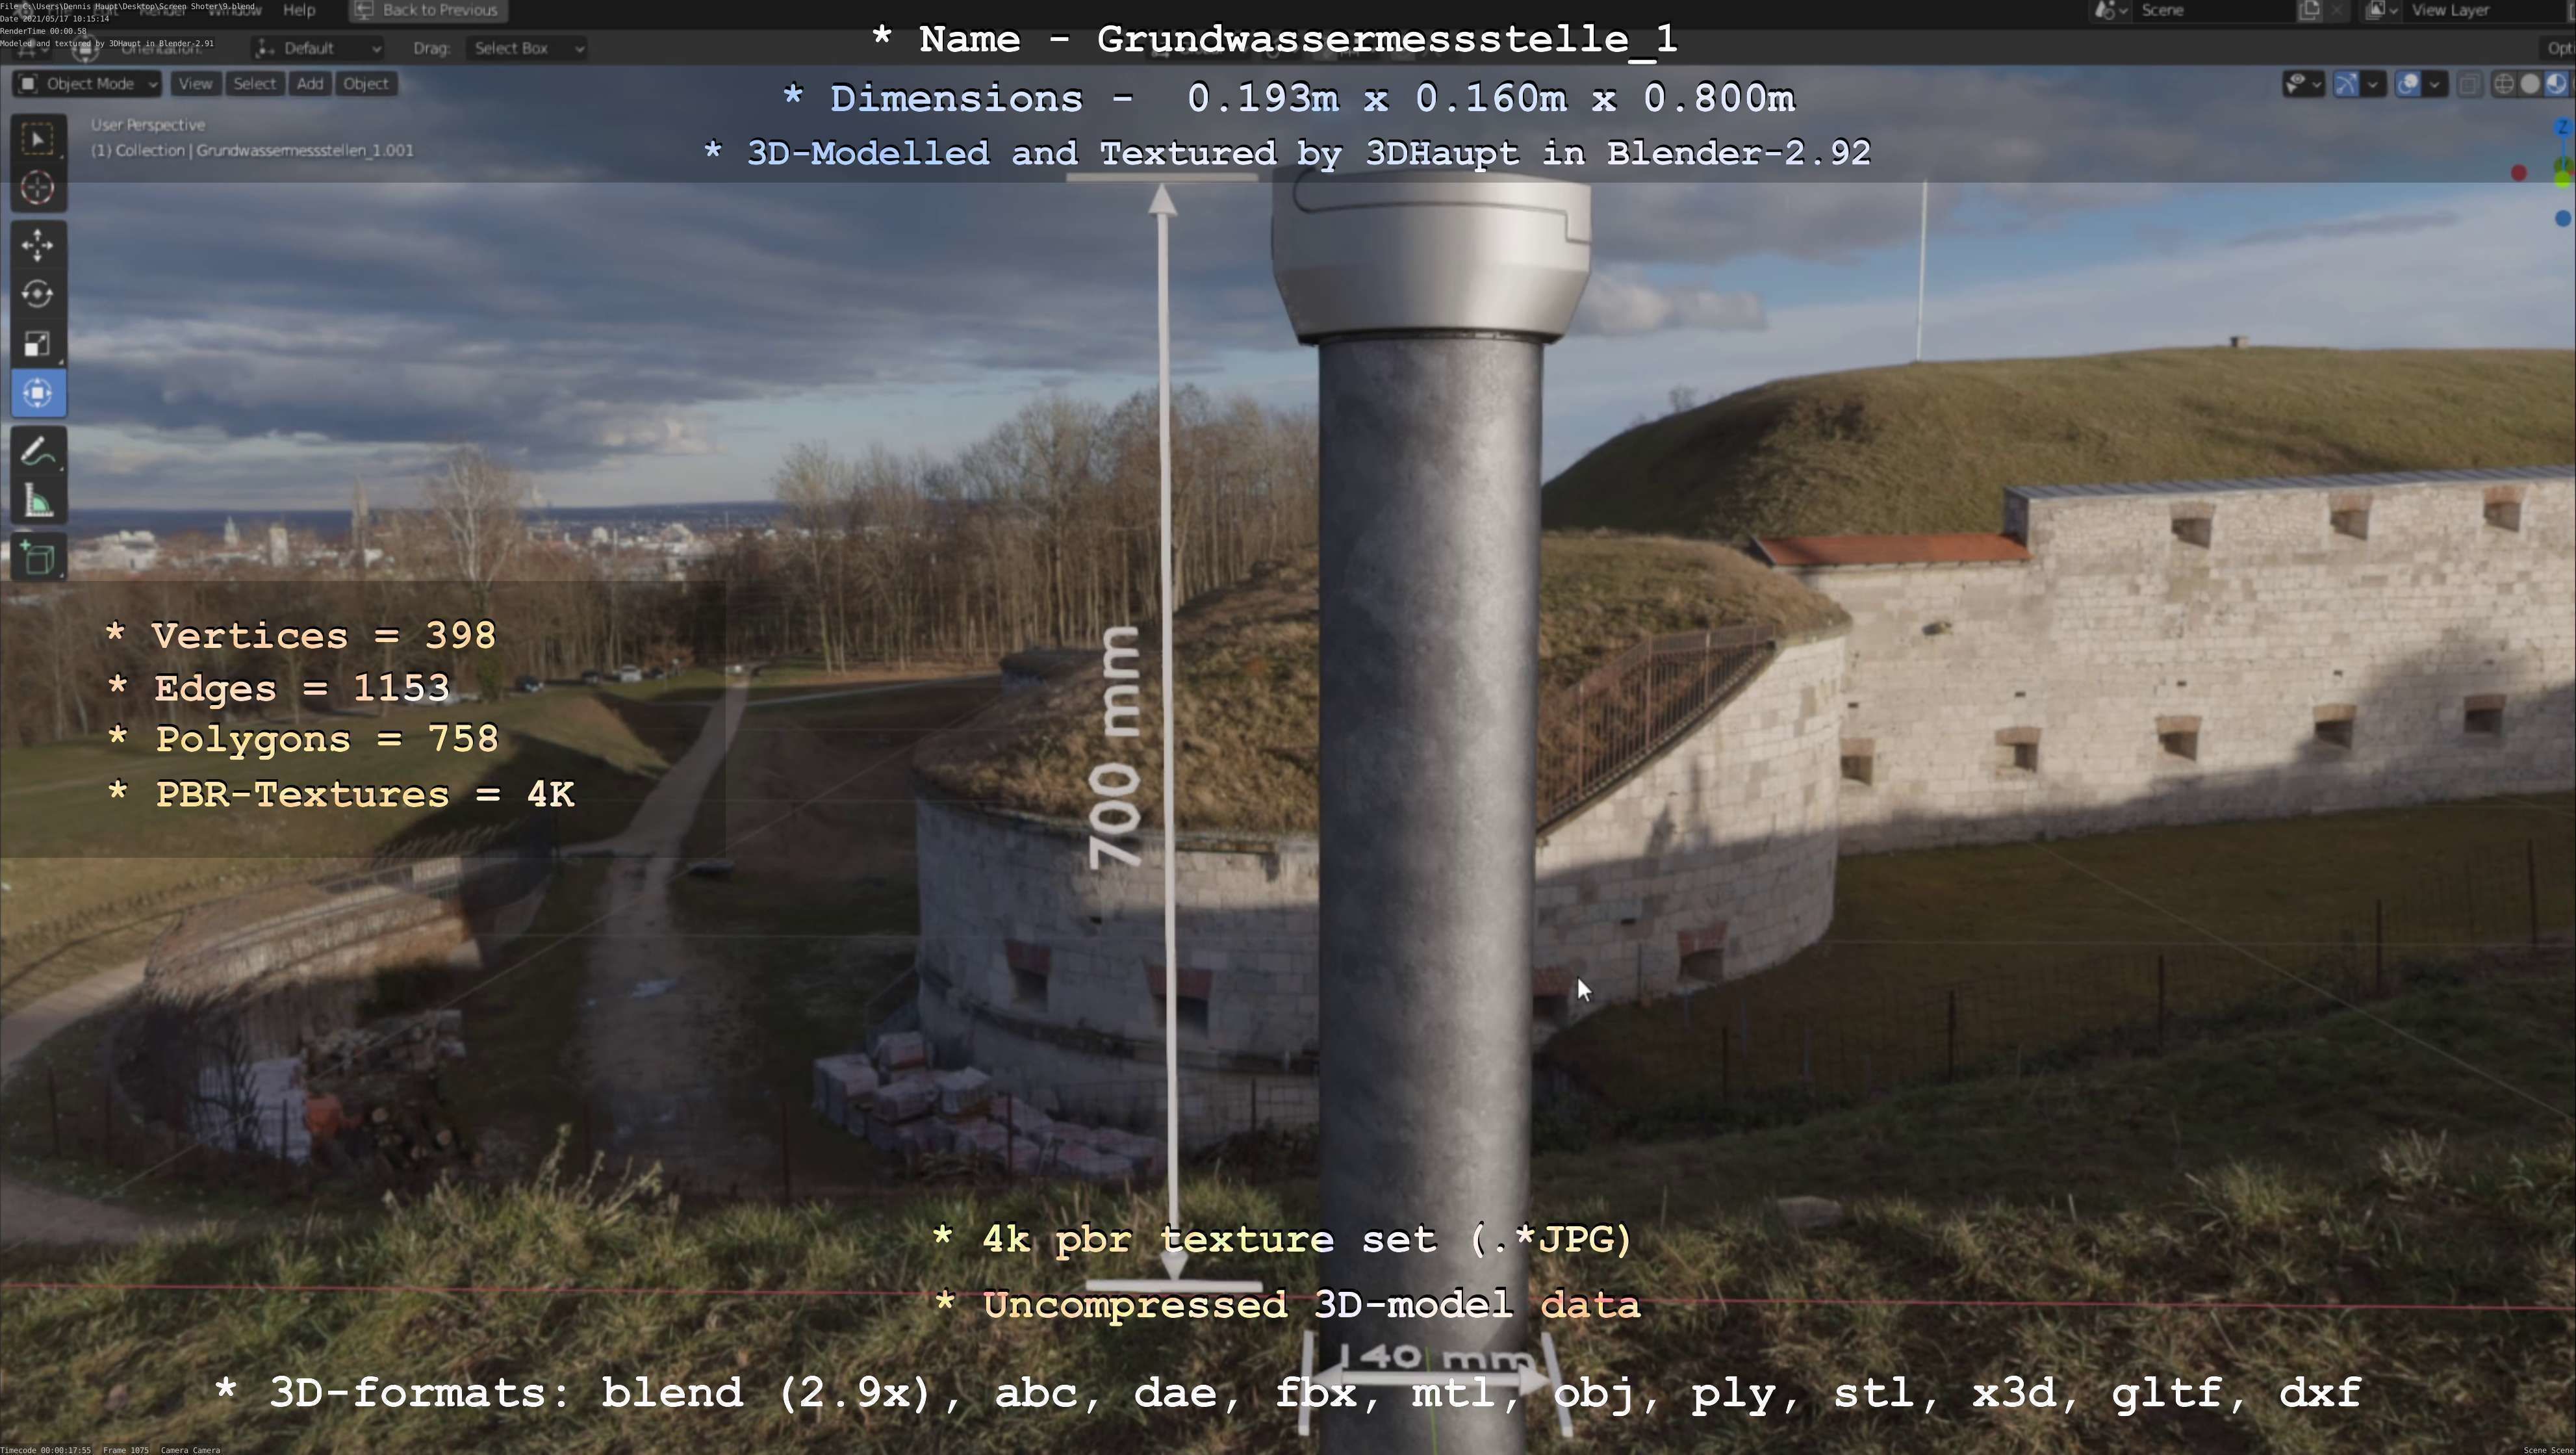The width and height of the screenshot is (2576, 1455).
Task: Click the delete scene X icon
Action: (2337, 10)
